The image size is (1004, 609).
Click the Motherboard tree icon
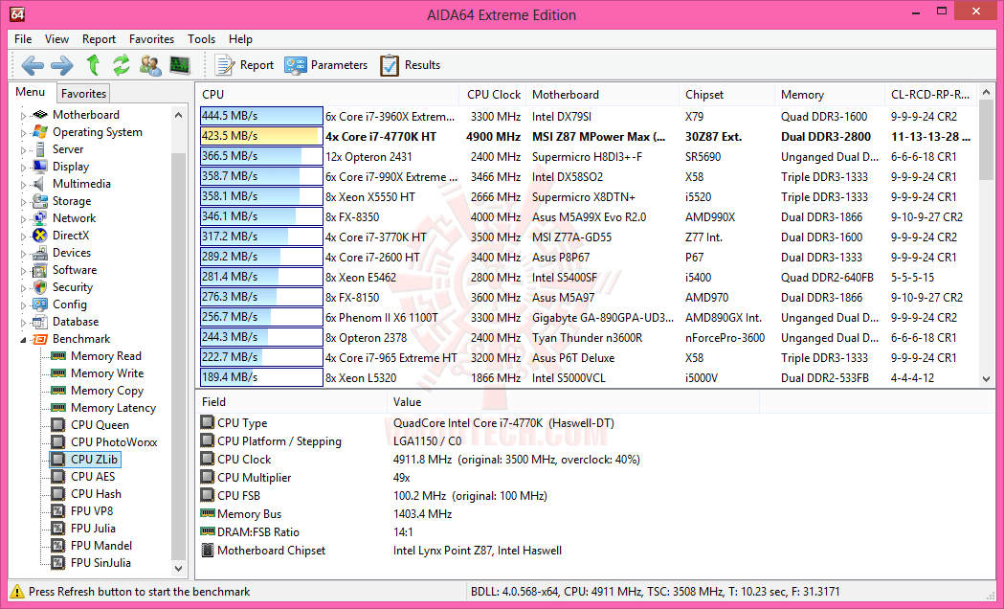[x=39, y=115]
